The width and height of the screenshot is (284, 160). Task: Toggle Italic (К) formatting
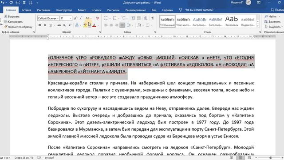pos(45,25)
